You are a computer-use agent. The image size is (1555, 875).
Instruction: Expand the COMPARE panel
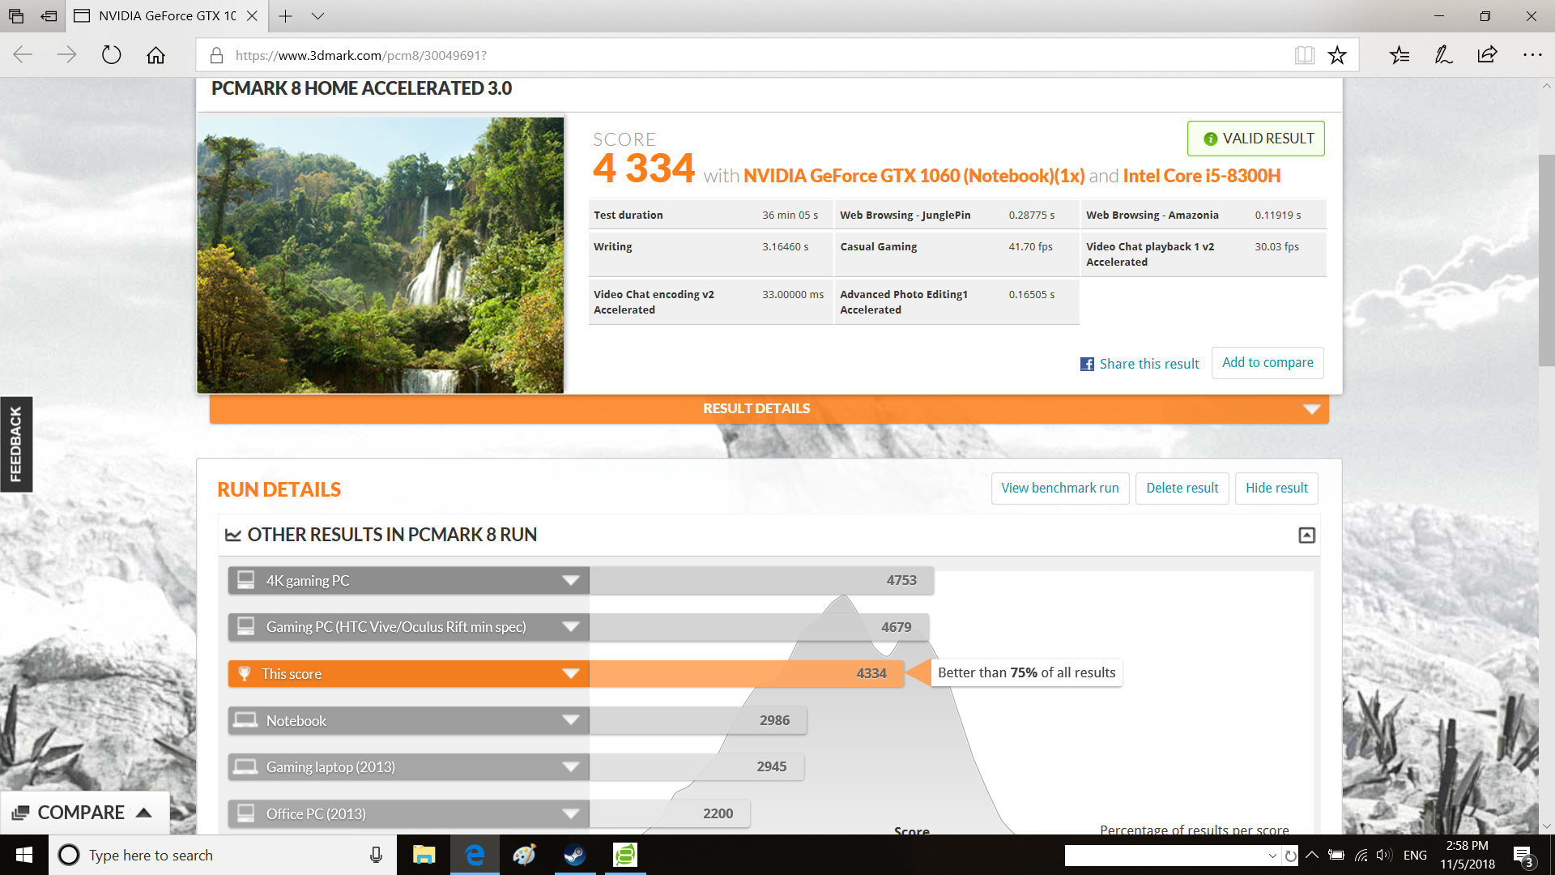click(x=84, y=813)
